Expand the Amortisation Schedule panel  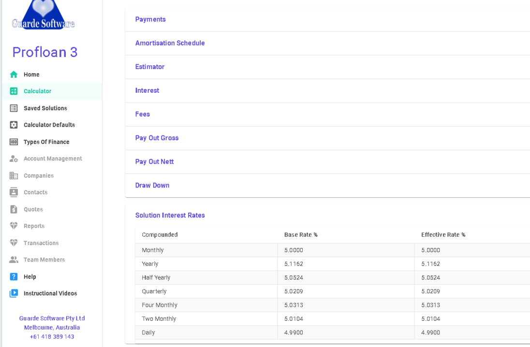point(327,43)
